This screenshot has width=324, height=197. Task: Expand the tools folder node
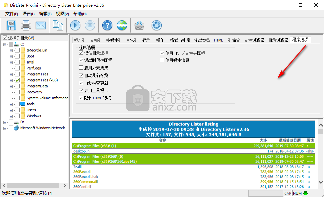11,104
